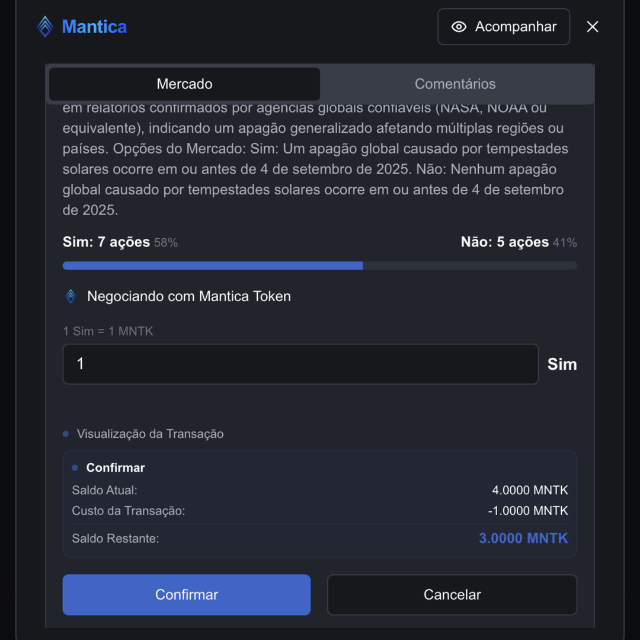Click the "Sim: 7 ações" label
The image size is (640, 640).
(107, 242)
